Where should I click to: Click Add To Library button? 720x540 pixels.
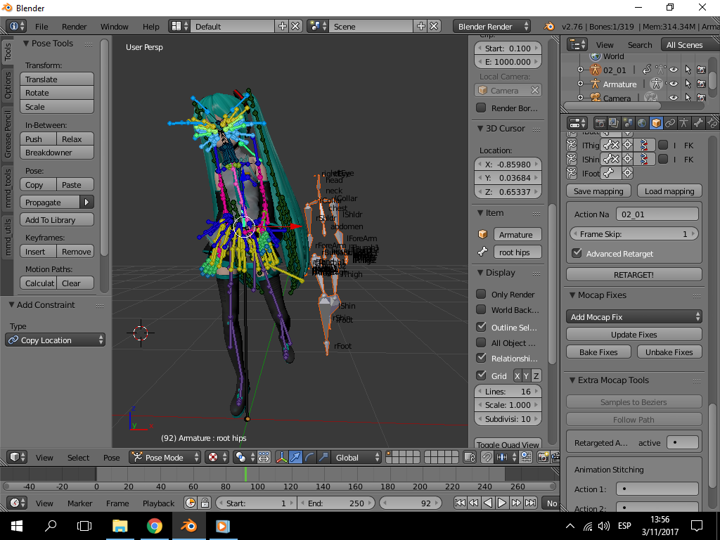tap(57, 219)
